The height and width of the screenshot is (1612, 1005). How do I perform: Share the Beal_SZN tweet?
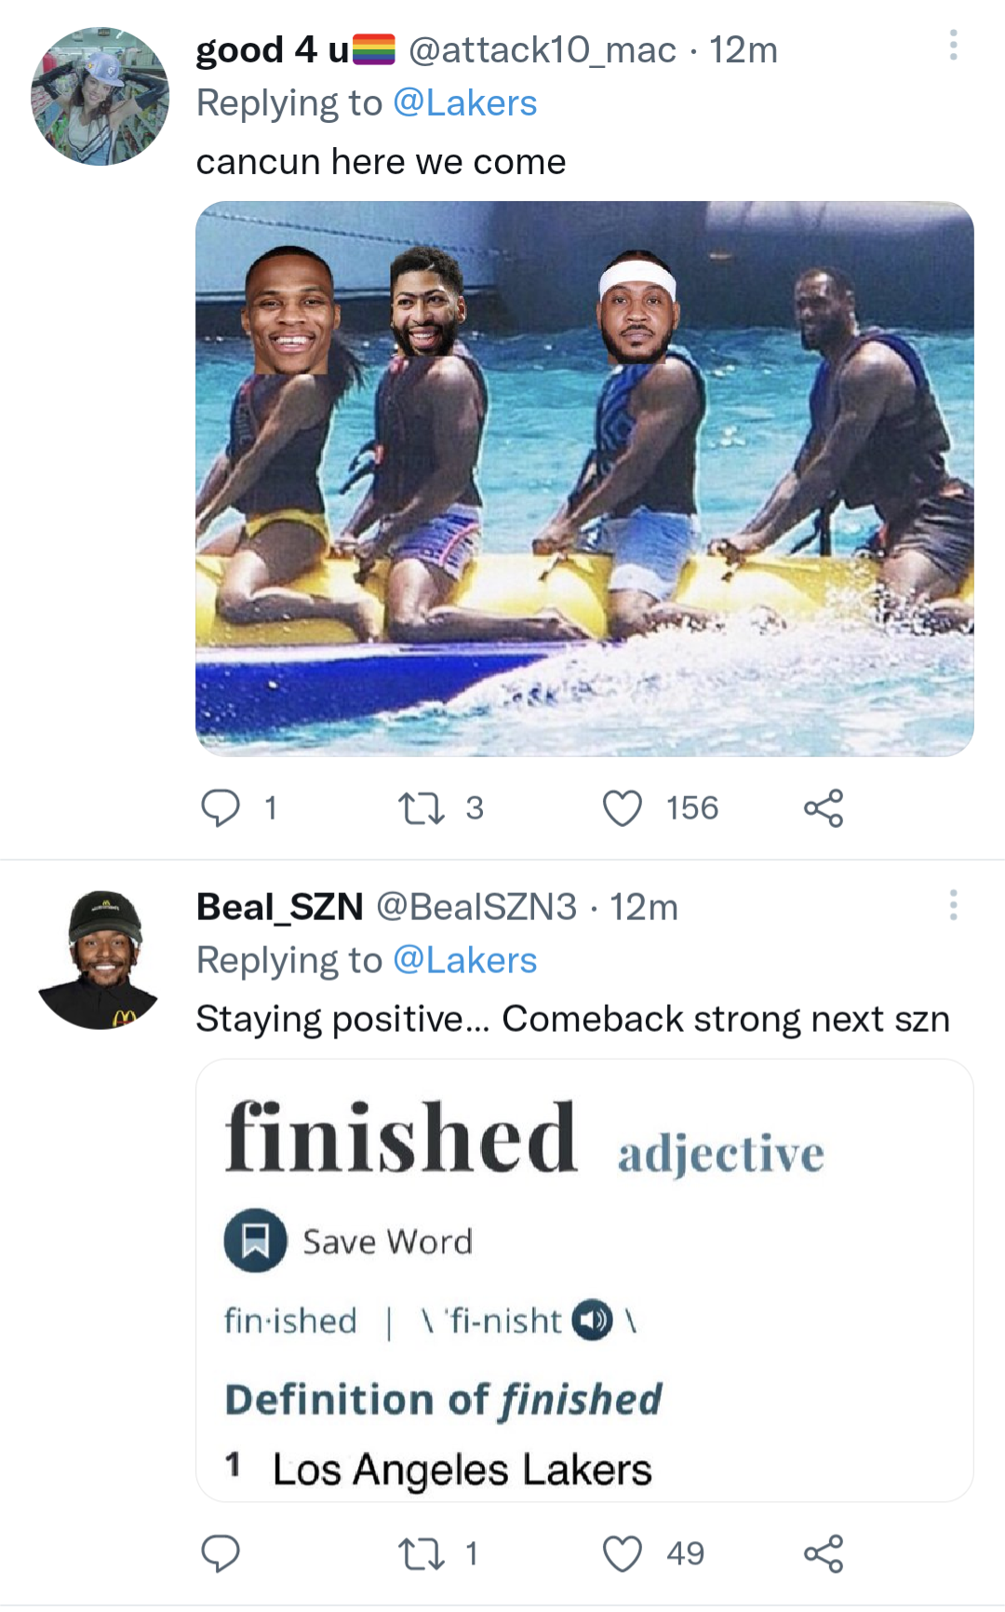point(824,1552)
